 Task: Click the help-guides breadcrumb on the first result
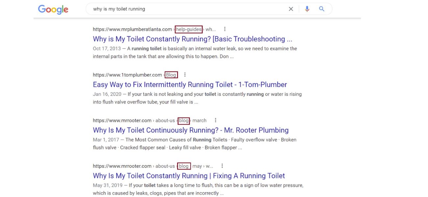coord(189,29)
